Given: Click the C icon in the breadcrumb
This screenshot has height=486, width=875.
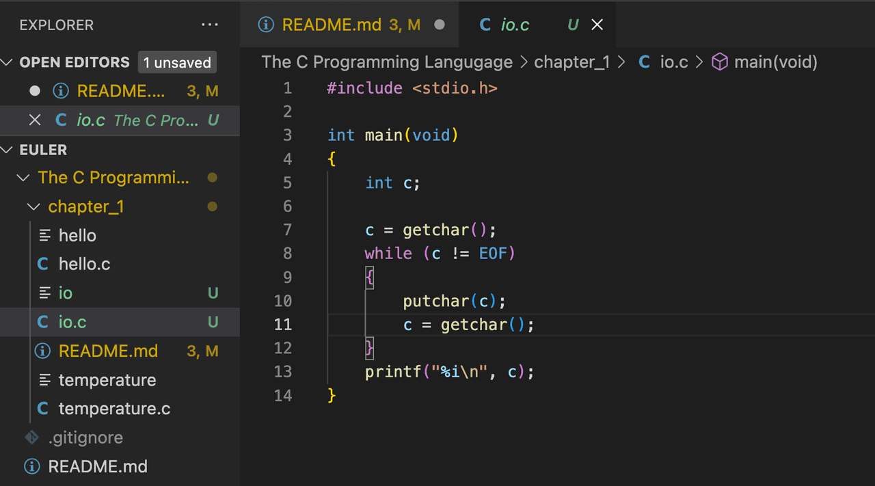Looking at the screenshot, I should tap(644, 62).
